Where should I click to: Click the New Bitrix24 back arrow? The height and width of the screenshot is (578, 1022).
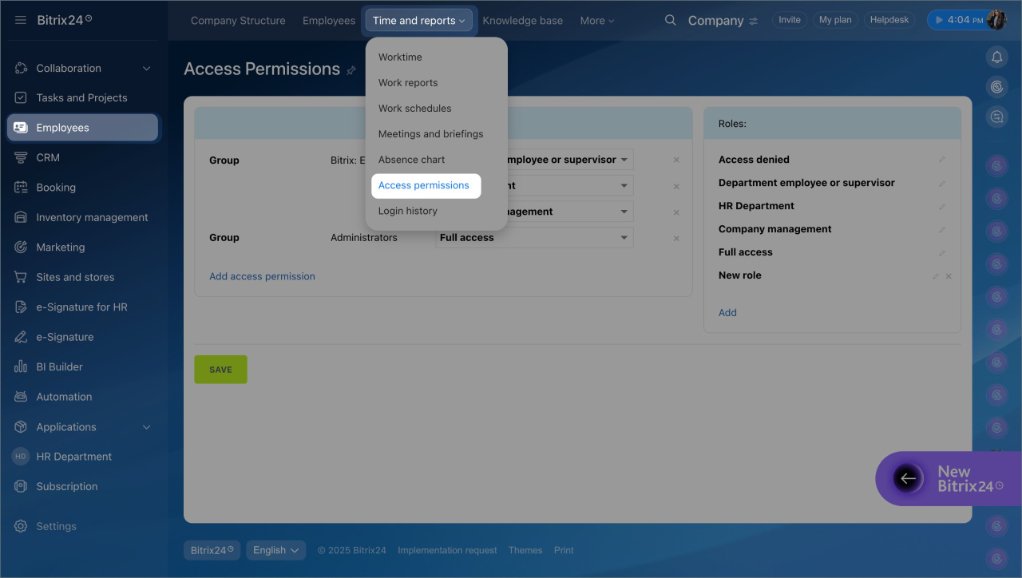[x=908, y=479]
